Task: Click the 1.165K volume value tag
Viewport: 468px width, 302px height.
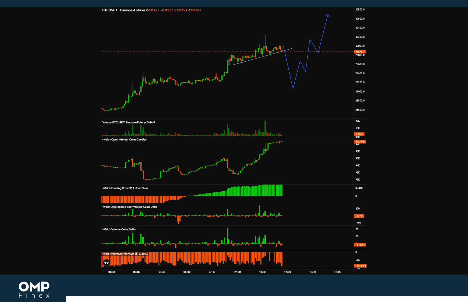Action: (359, 134)
